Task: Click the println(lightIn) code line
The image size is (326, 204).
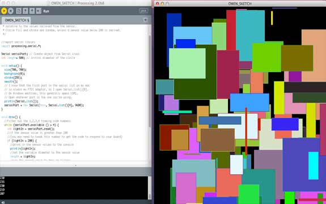Action: 23,148
